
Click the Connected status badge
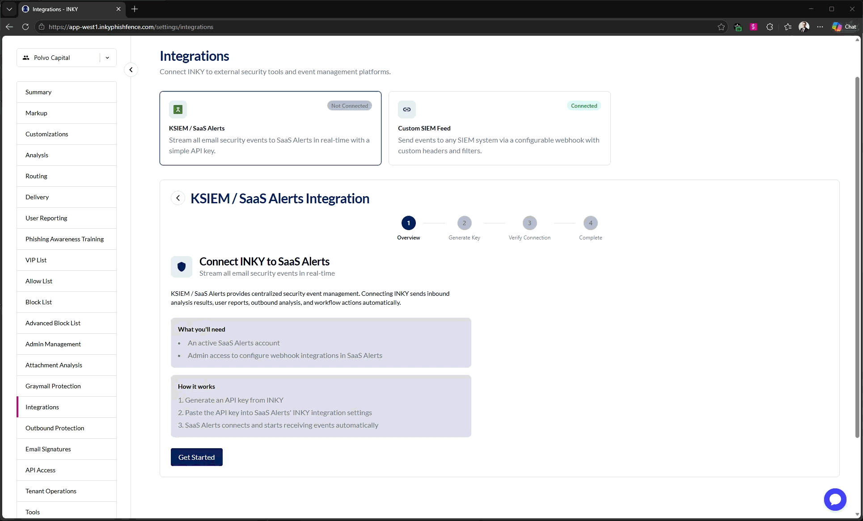(584, 106)
